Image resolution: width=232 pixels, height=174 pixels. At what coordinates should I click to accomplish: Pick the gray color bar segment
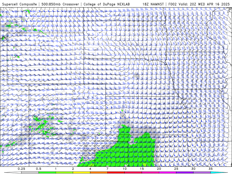[x=30, y=173]
